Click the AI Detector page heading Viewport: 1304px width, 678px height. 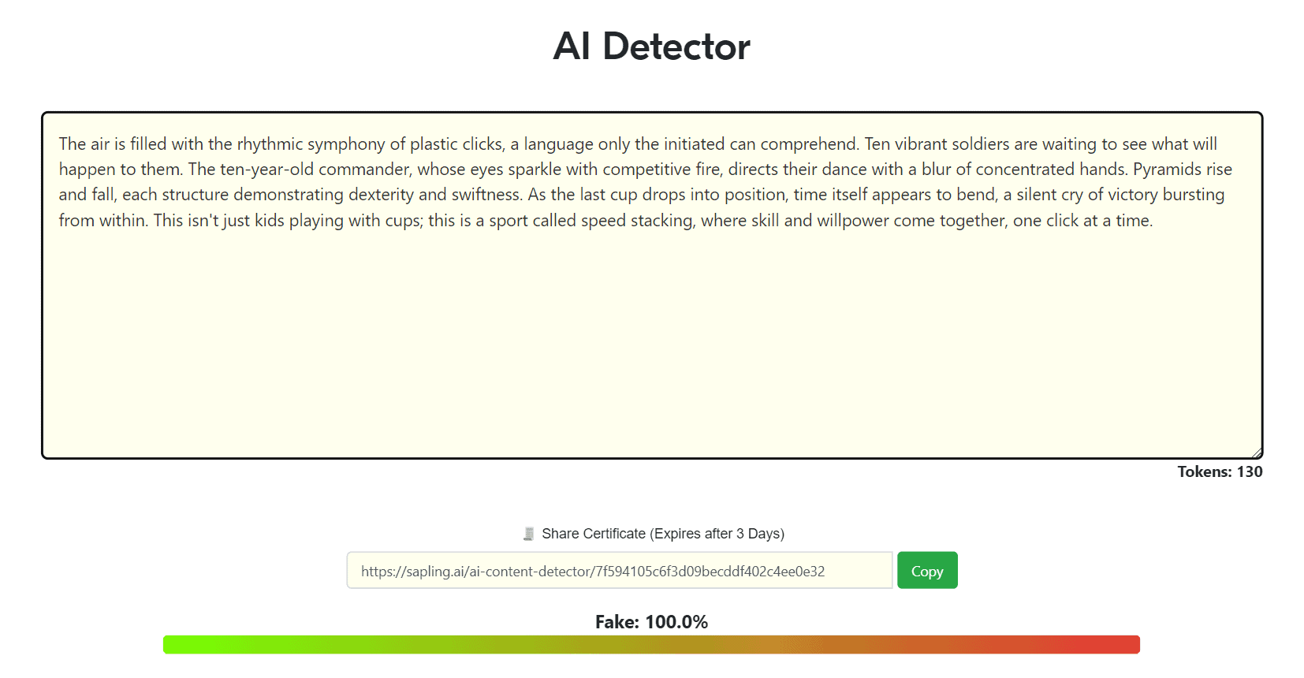(x=651, y=46)
